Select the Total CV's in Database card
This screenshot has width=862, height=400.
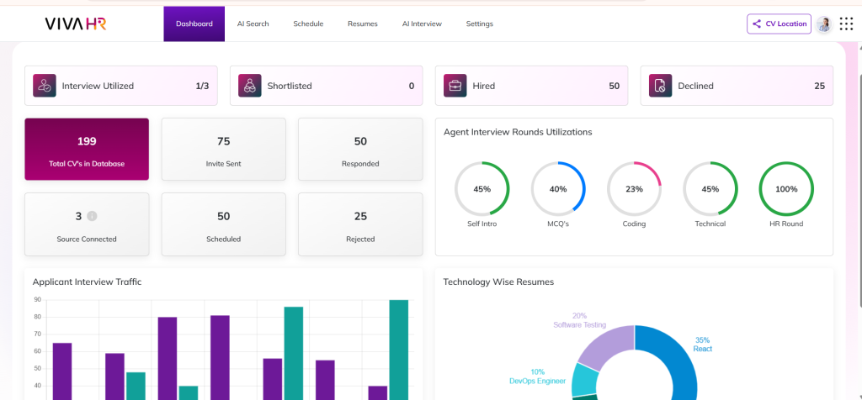point(87,149)
